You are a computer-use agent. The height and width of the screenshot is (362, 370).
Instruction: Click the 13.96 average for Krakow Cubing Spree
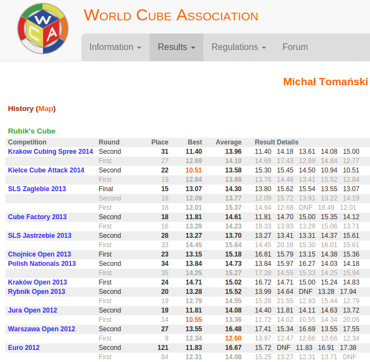click(x=233, y=152)
